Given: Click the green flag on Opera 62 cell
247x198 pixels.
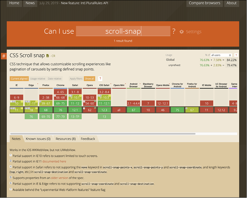Looking at the screenshot, I should pos(95,108).
